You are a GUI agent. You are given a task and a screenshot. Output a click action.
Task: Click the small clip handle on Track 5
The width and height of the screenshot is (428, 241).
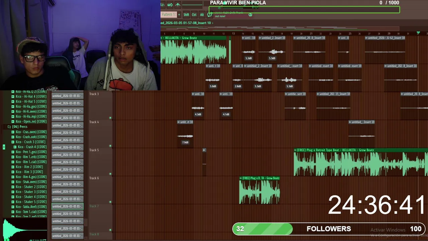[x=204, y=150]
